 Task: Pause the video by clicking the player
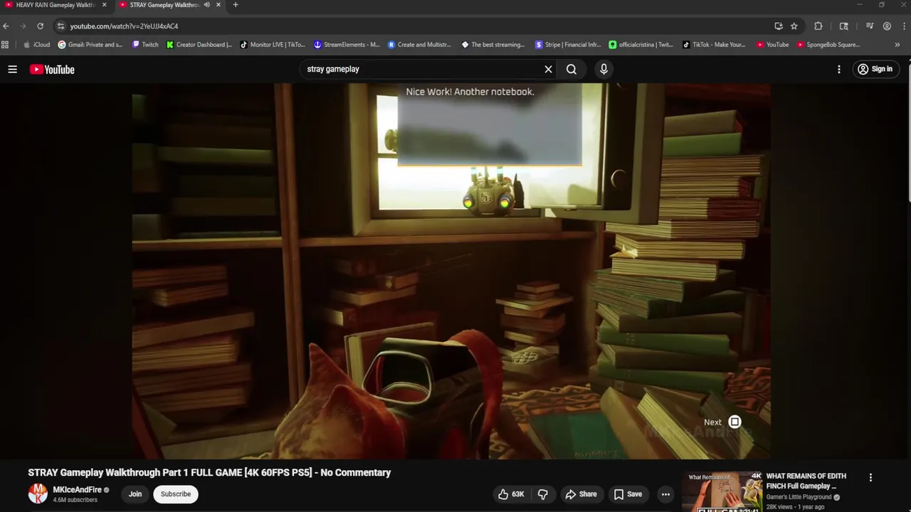point(451,271)
